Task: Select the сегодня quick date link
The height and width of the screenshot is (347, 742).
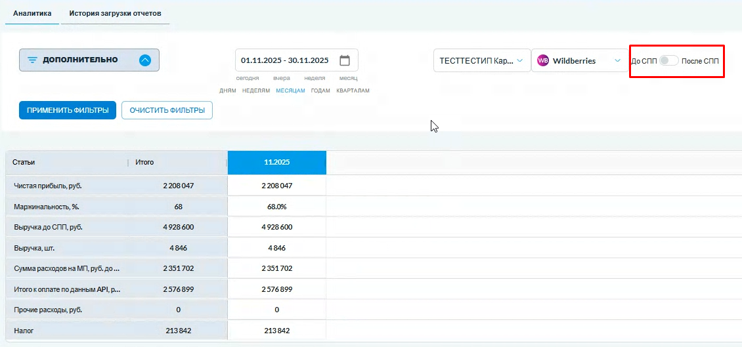Action: (x=248, y=78)
